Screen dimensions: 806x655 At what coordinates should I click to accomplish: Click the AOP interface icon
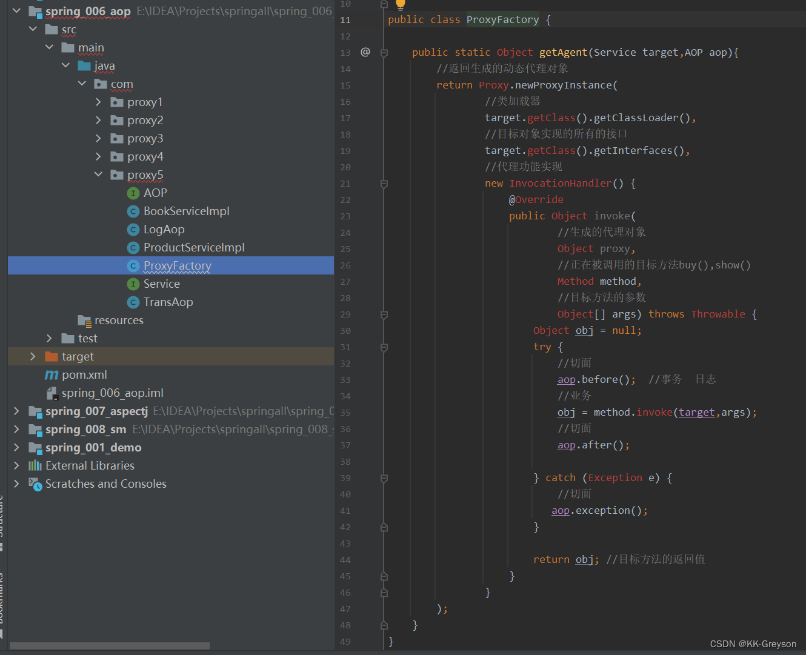[133, 193]
